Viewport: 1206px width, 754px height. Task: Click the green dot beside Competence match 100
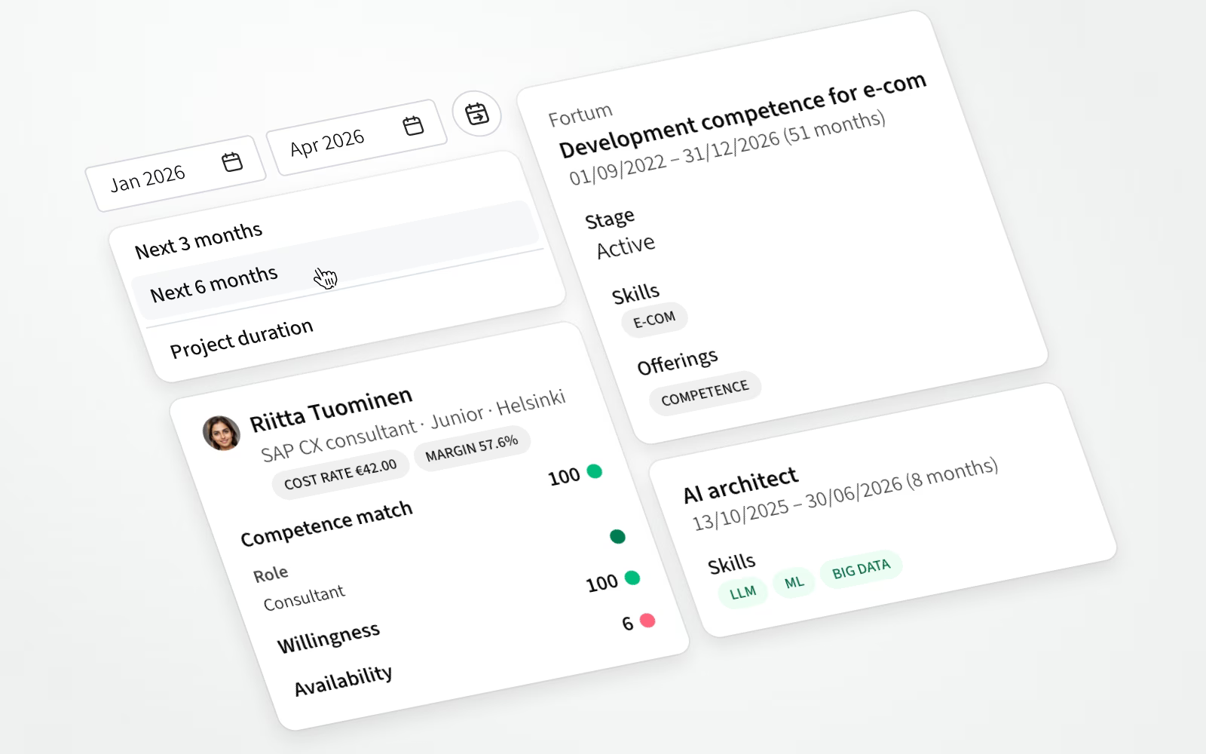595,471
